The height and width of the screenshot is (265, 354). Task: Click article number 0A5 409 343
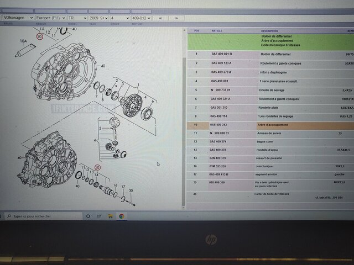tap(218, 125)
